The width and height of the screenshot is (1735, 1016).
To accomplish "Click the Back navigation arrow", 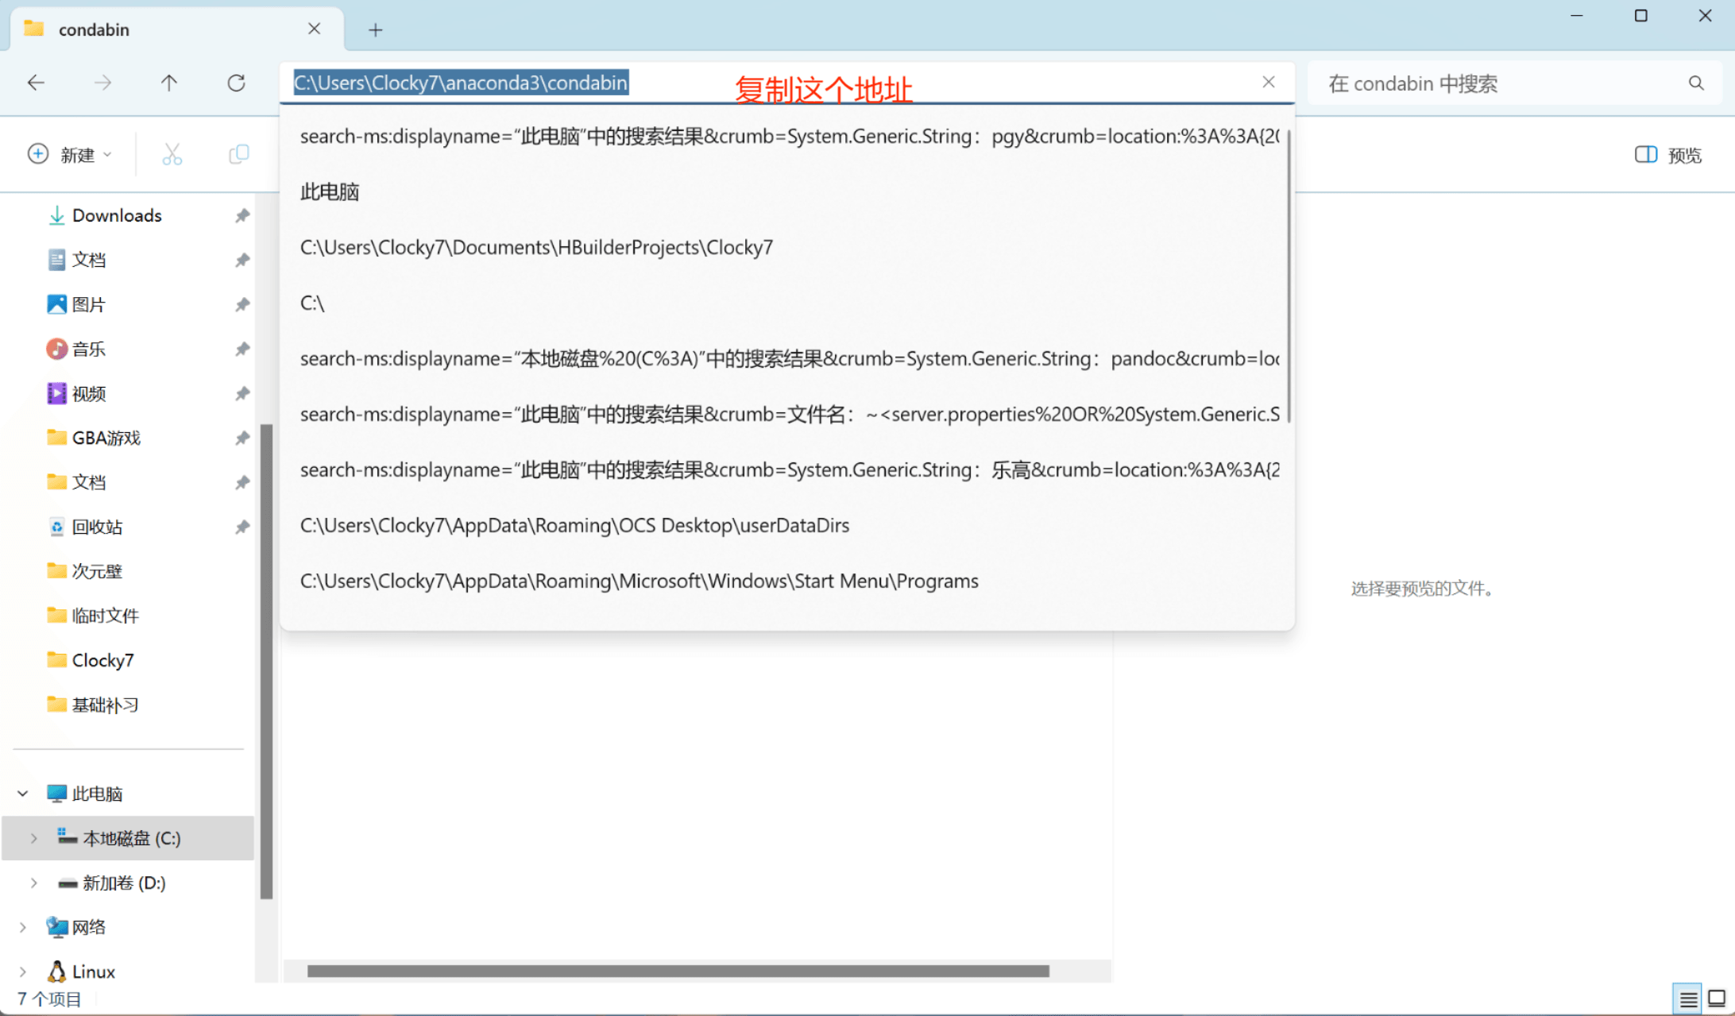I will 36,83.
